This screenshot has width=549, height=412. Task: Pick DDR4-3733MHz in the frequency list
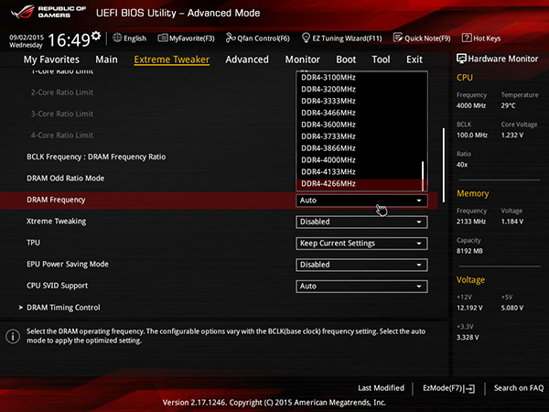click(328, 136)
